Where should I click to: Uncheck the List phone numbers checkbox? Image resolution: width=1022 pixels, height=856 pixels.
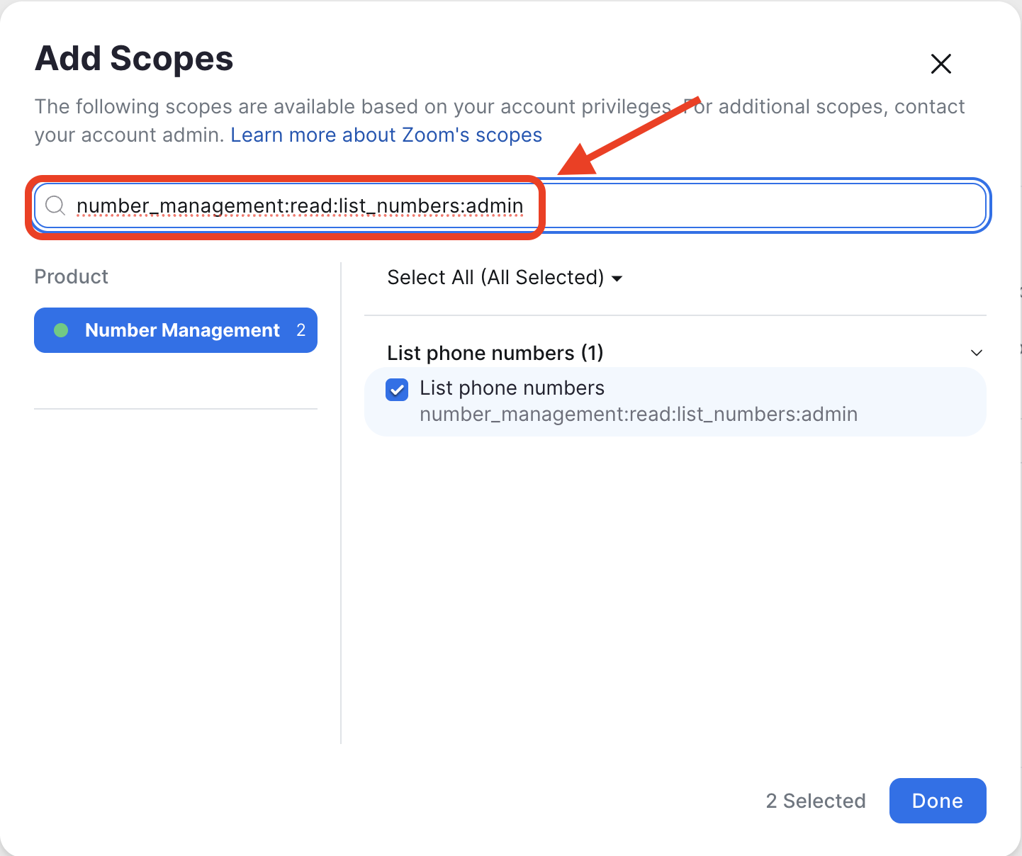(397, 389)
